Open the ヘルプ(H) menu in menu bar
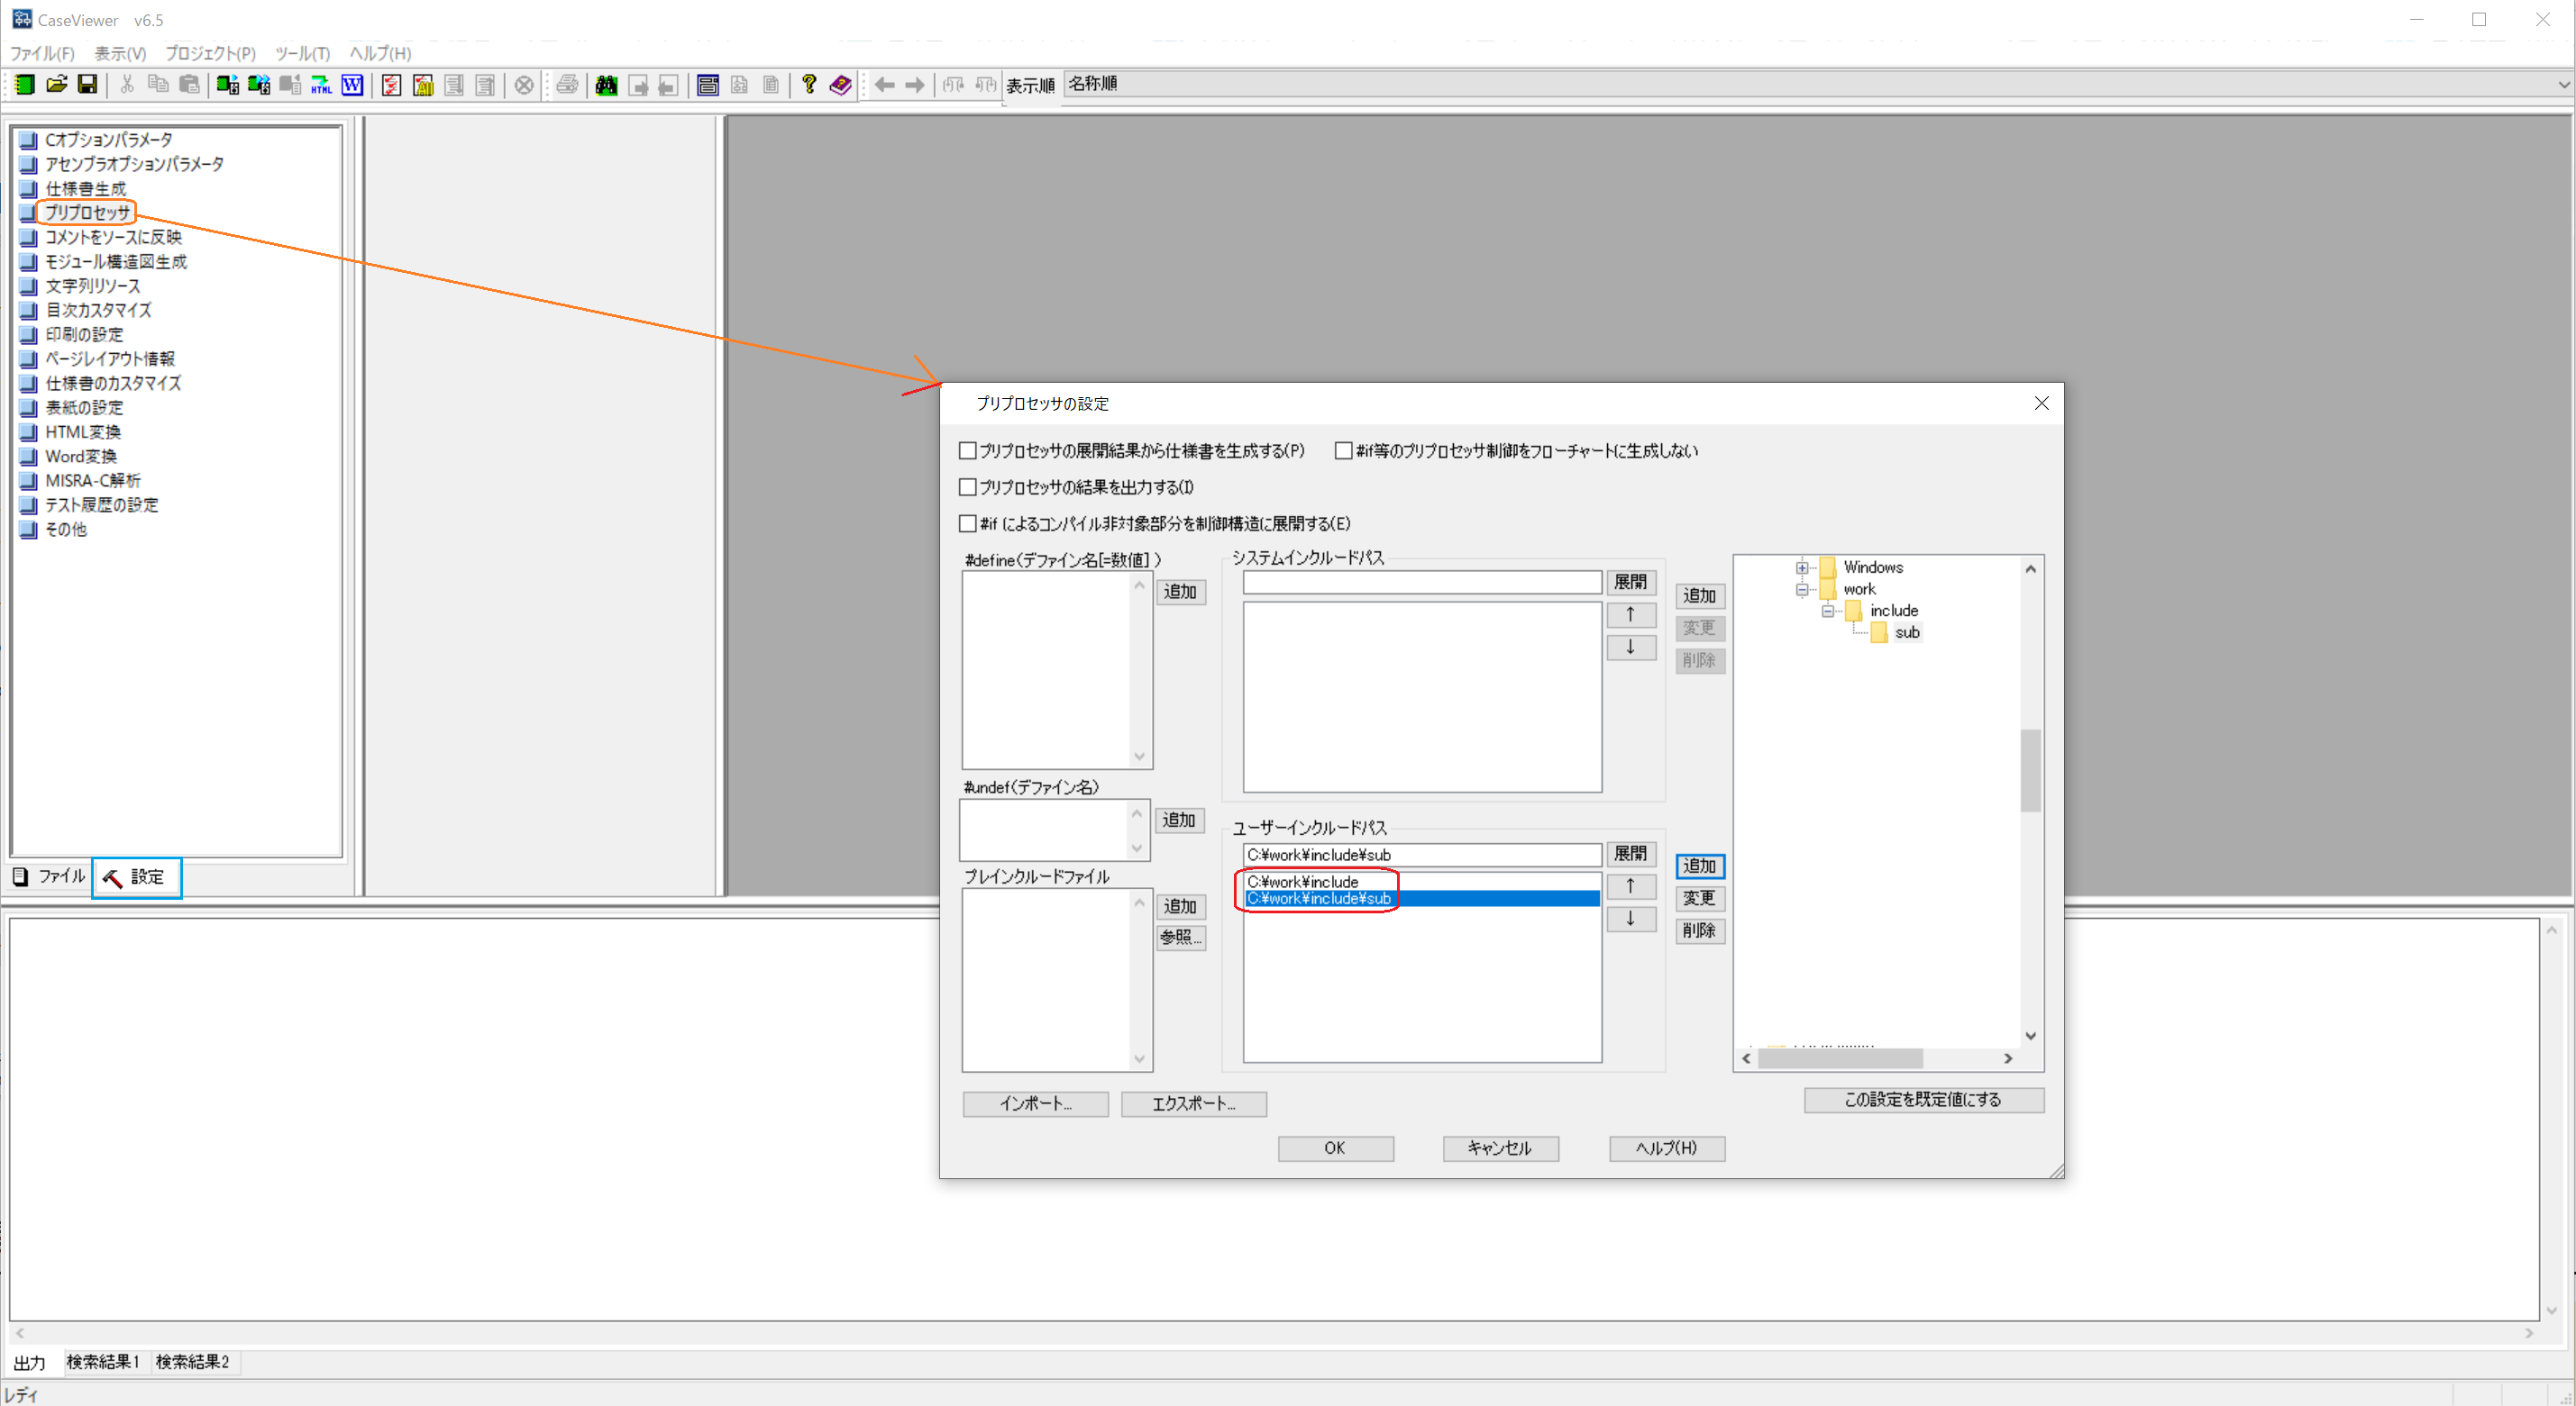Viewport: 2576px width, 1406px height. coord(380,53)
